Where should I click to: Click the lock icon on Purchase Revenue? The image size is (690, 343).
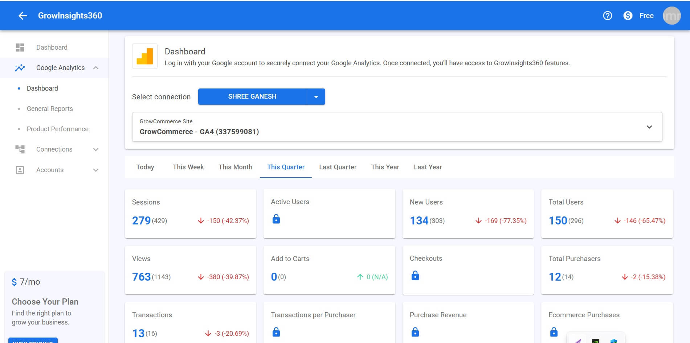coord(415,332)
